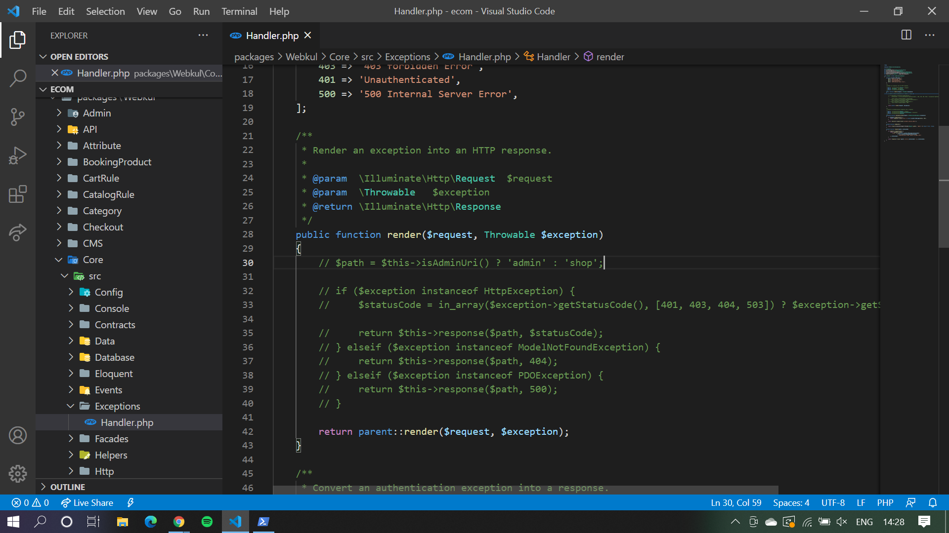This screenshot has width=949, height=533.
Task: Open the Help menu
Action: tap(279, 11)
